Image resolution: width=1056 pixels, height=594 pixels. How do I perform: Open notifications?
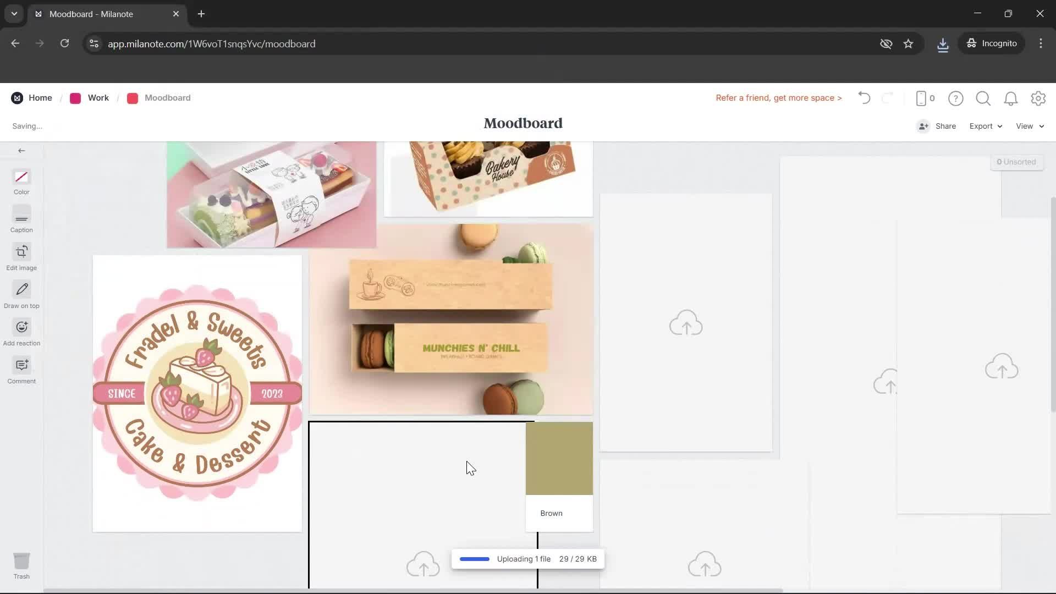pyautogui.click(x=1011, y=98)
